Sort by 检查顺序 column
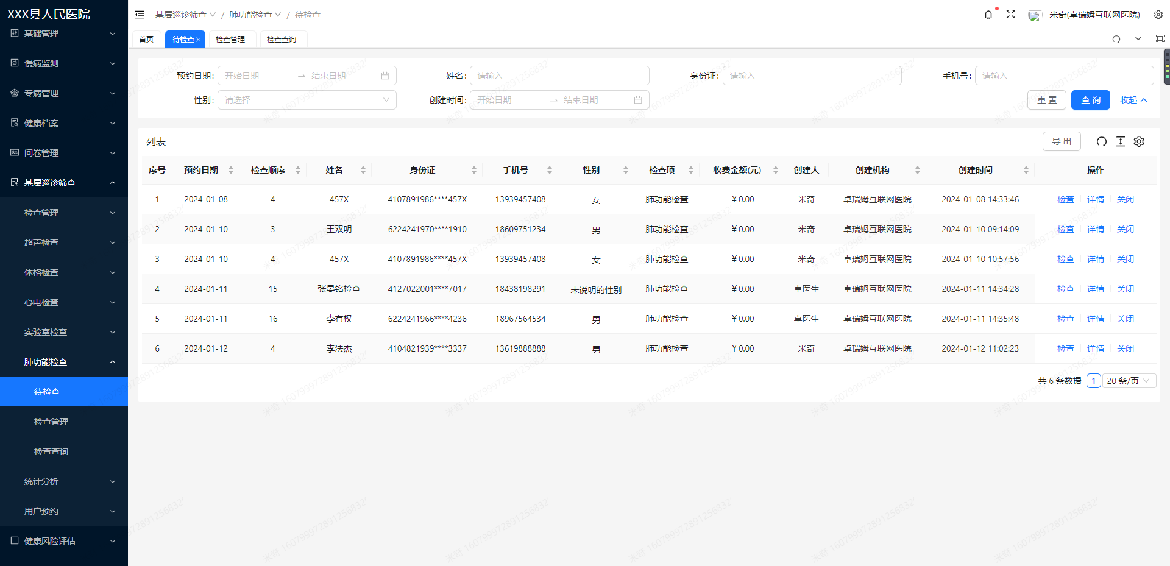This screenshot has width=1170, height=566. tap(298, 170)
